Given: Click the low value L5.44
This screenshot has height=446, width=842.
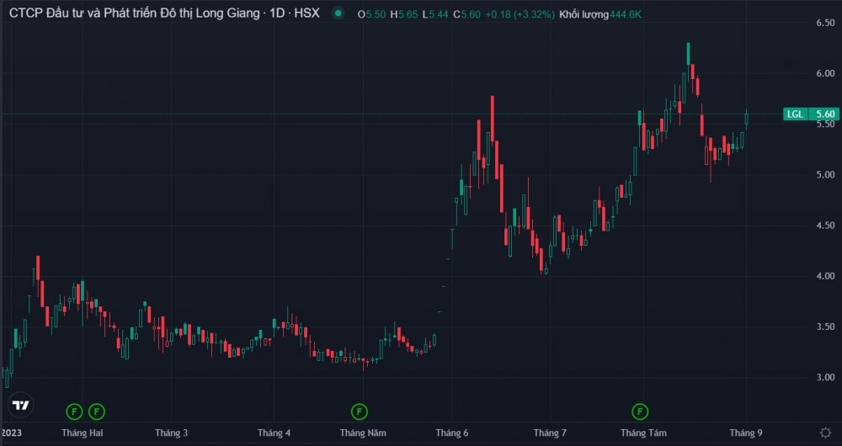Looking at the screenshot, I should (x=435, y=14).
